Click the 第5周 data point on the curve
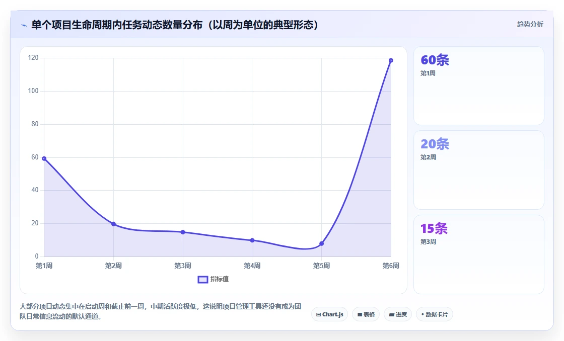564x341 pixels. (x=322, y=243)
